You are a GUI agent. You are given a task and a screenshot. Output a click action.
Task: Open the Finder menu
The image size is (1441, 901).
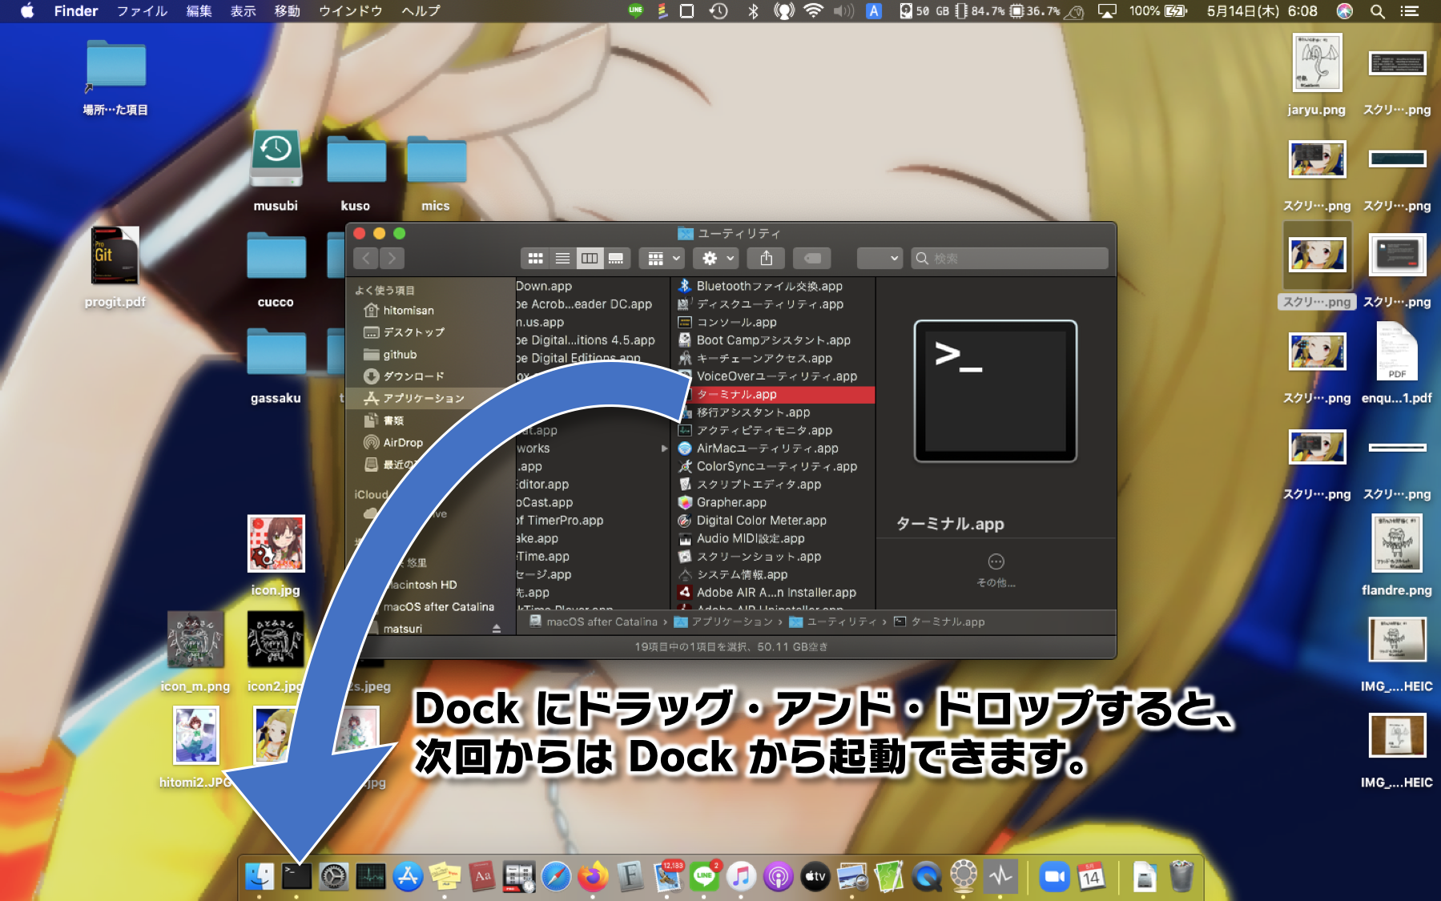coord(76,11)
